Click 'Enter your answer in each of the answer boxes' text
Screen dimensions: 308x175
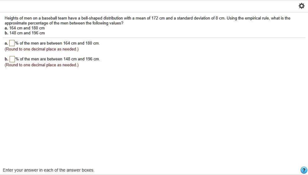click(x=48, y=170)
